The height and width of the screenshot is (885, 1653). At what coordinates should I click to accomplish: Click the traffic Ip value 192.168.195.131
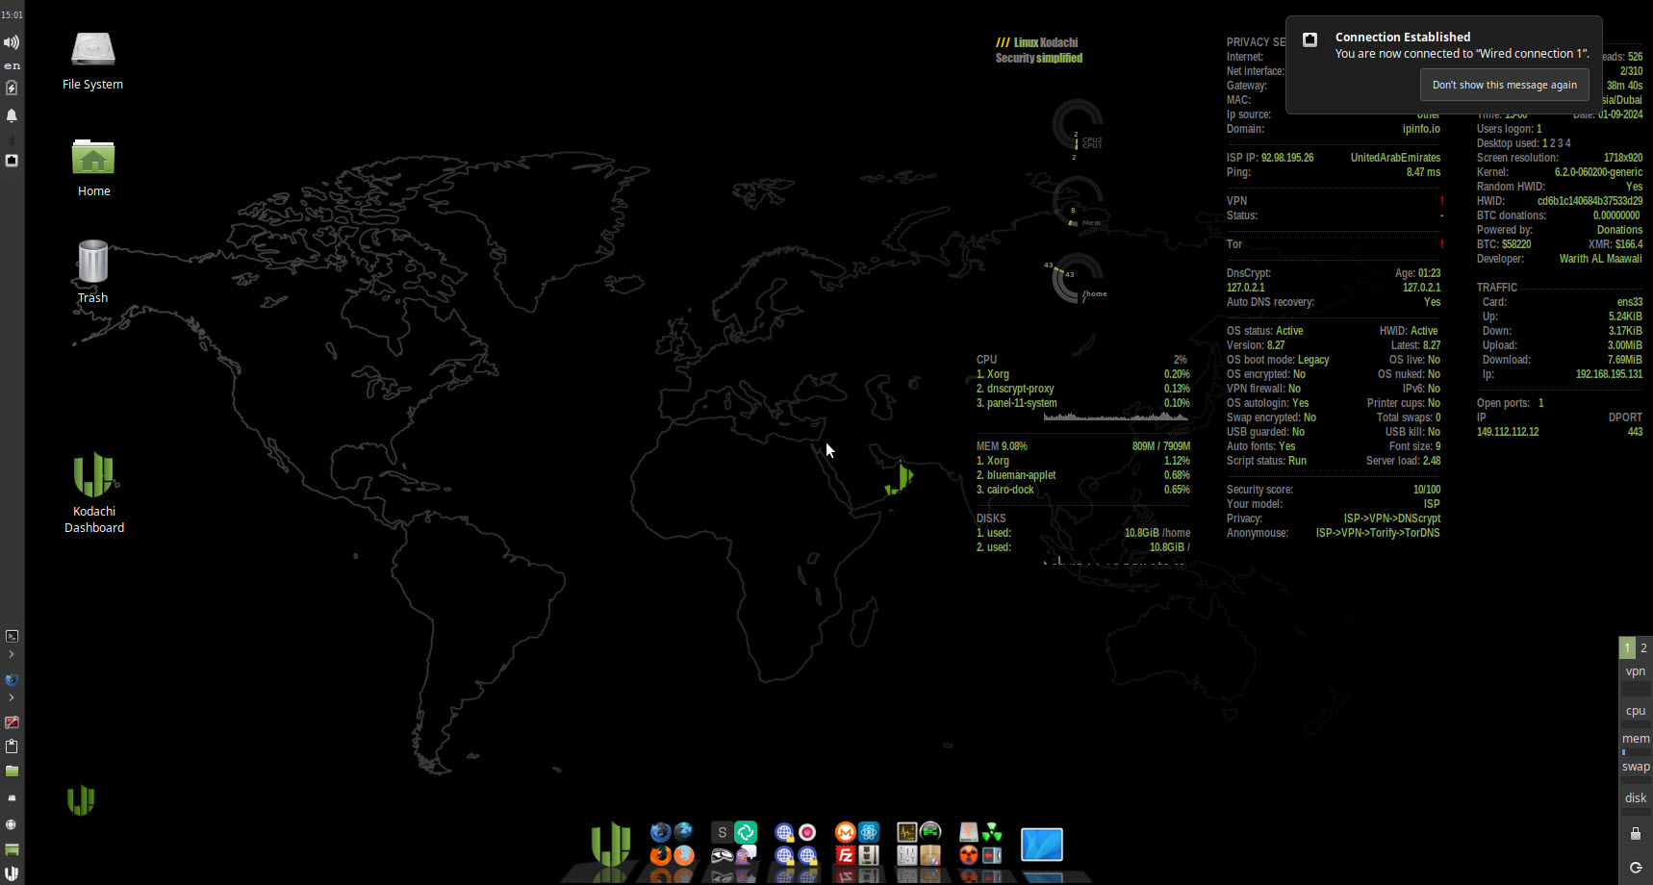point(1609,374)
